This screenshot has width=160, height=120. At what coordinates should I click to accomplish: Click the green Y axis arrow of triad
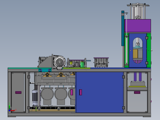pyautogui.click(x=10, y=107)
